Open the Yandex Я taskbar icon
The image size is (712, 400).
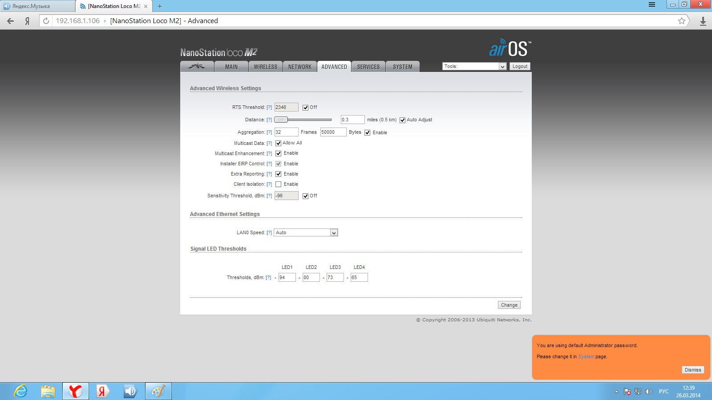coord(103,391)
